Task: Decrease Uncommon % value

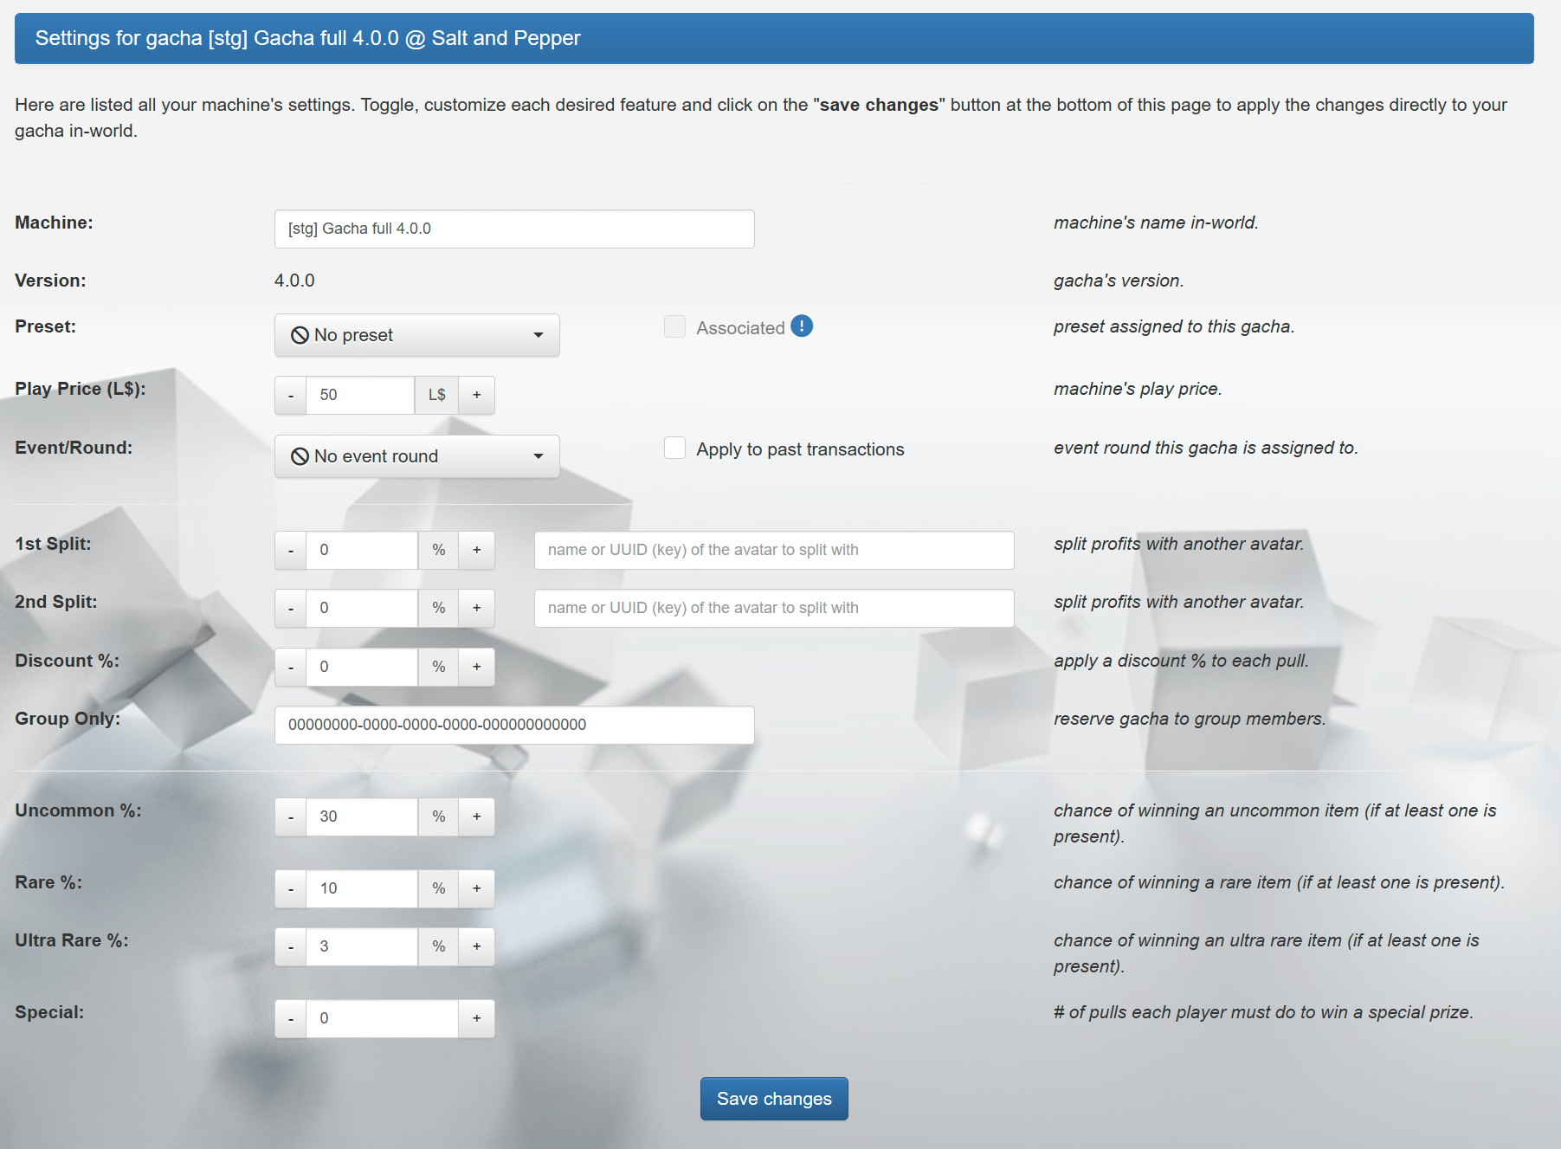Action: point(291,817)
